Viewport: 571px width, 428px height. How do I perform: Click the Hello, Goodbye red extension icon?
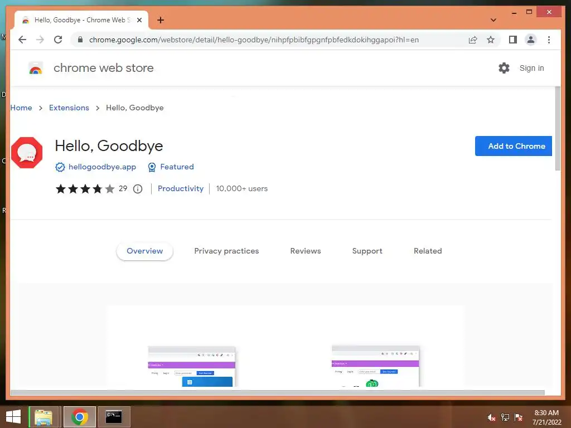tap(27, 153)
